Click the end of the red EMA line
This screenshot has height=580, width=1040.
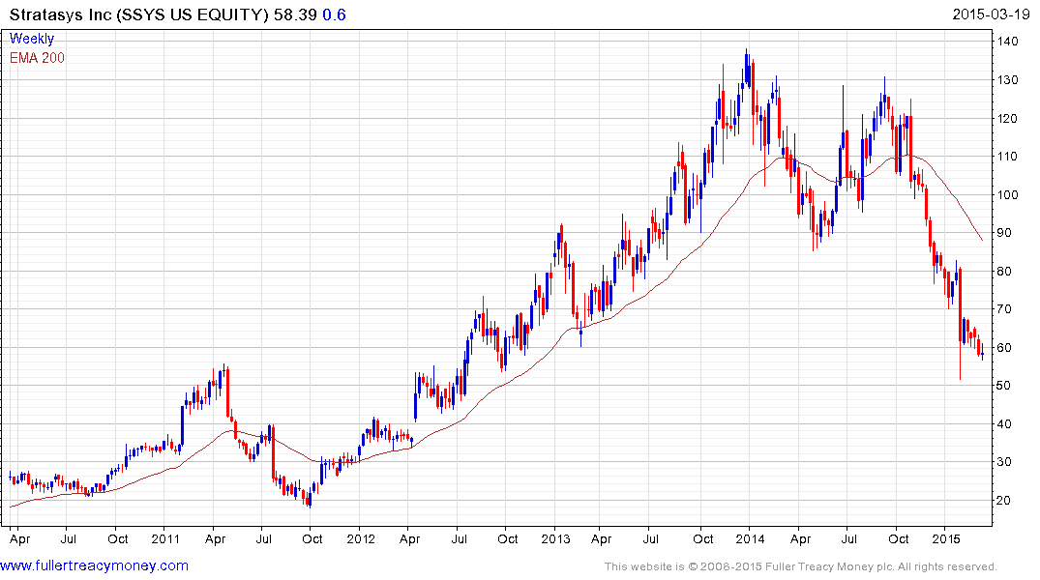(982, 240)
